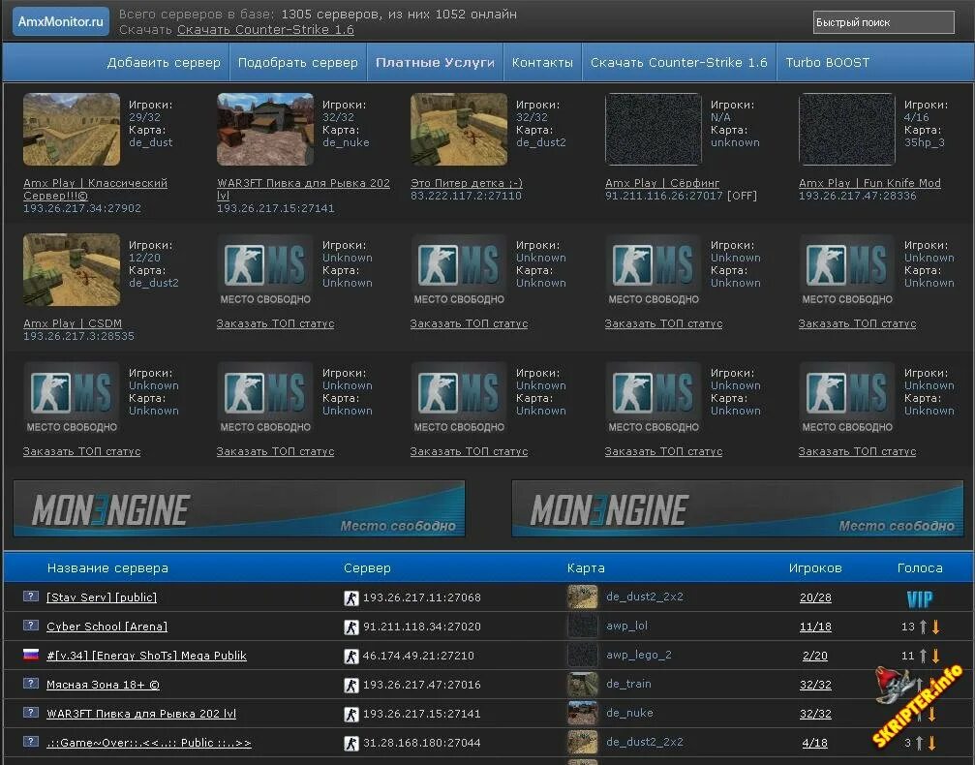Click unknown-country flag icon of [Stav Serv] row

(30, 596)
